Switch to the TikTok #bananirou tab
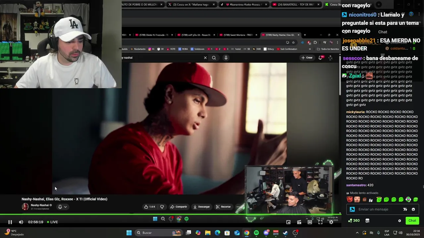 point(244,5)
